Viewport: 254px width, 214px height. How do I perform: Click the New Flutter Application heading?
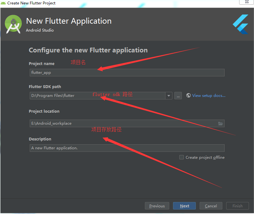pyautogui.click(x=69, y=21)
